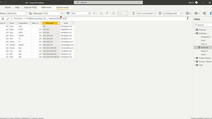Open the Home ribbon tab
212x119 pixels.
(x=8, y=7)
